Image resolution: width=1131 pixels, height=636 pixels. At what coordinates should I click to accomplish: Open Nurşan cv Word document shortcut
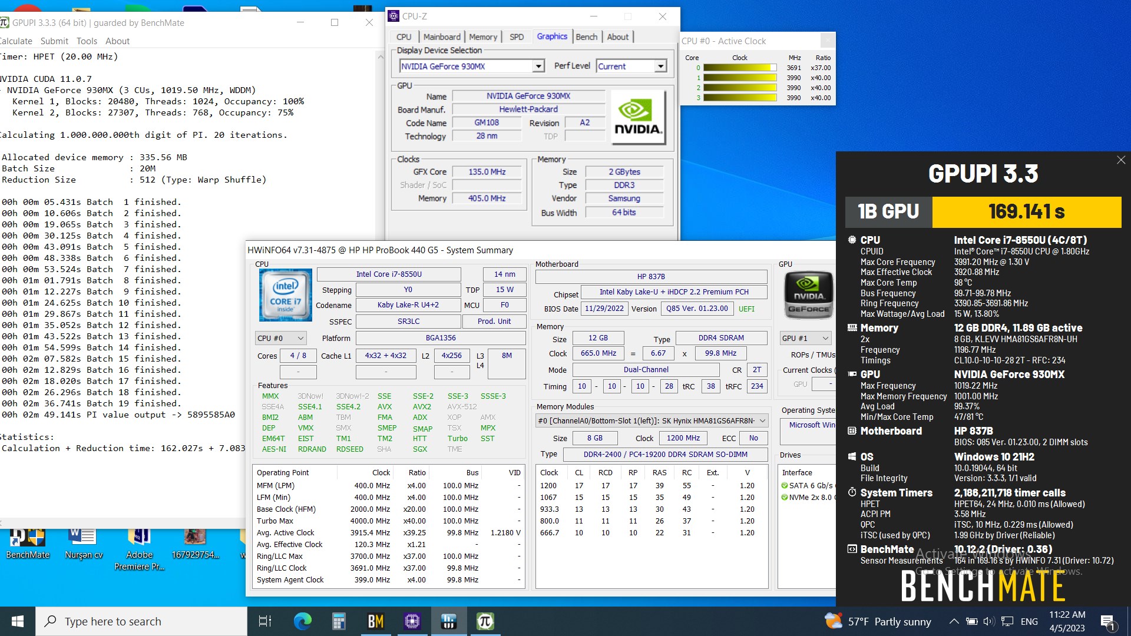tap(84, 544)
